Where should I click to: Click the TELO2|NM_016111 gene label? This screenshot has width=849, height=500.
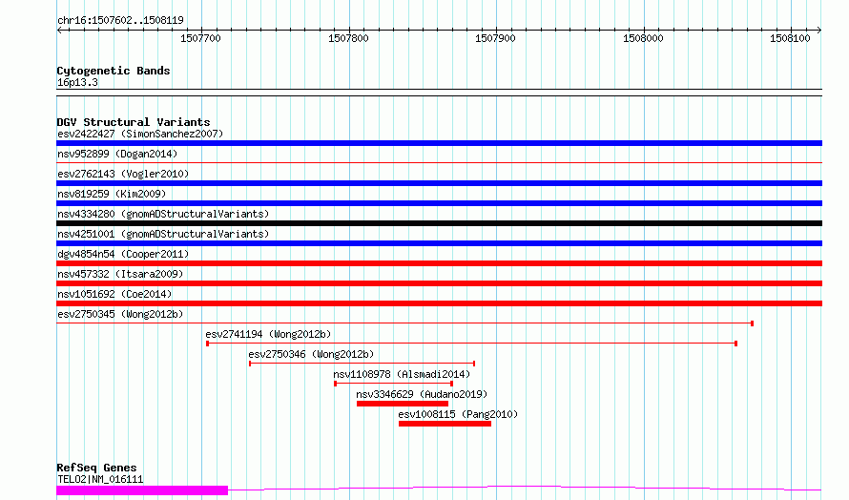(100, 479)
